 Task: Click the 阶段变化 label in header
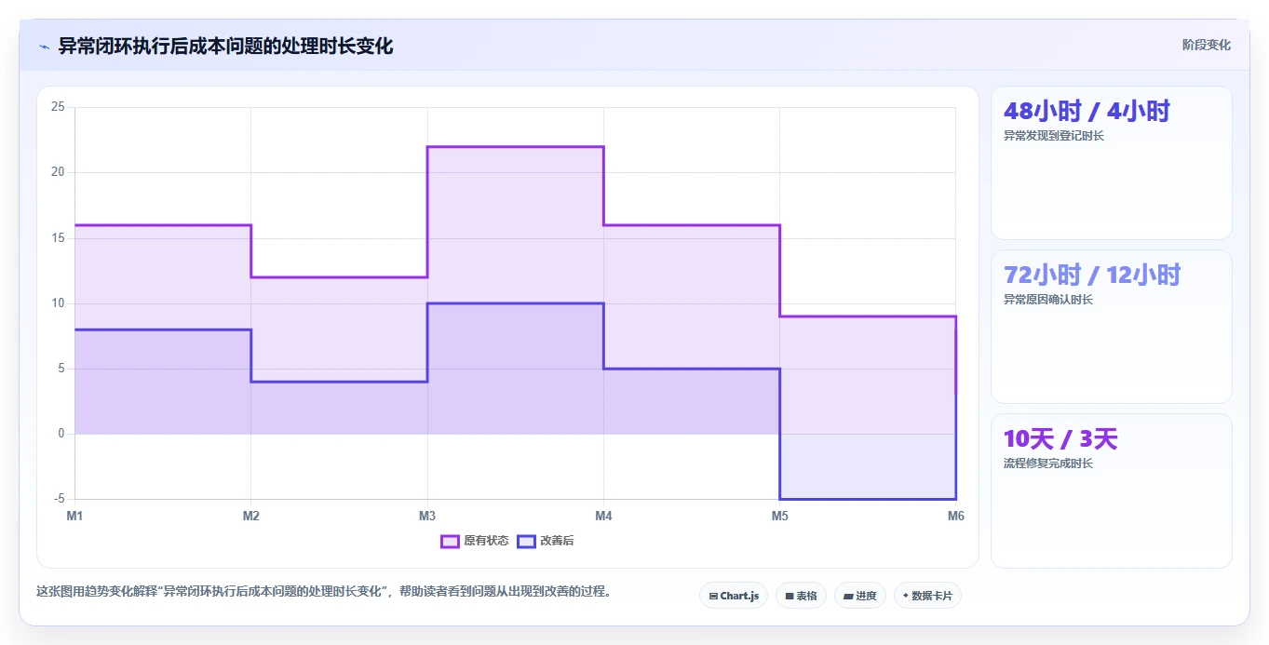(x=1206, y=45)
